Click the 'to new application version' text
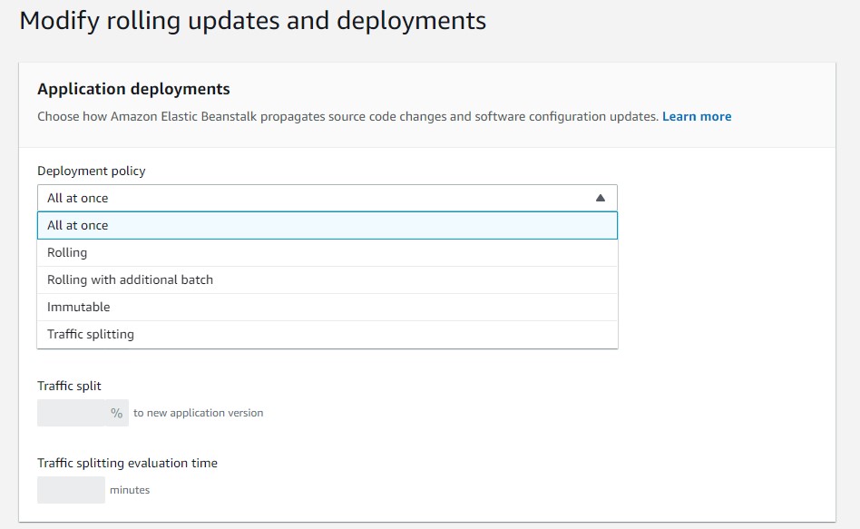 coord(198,413)
